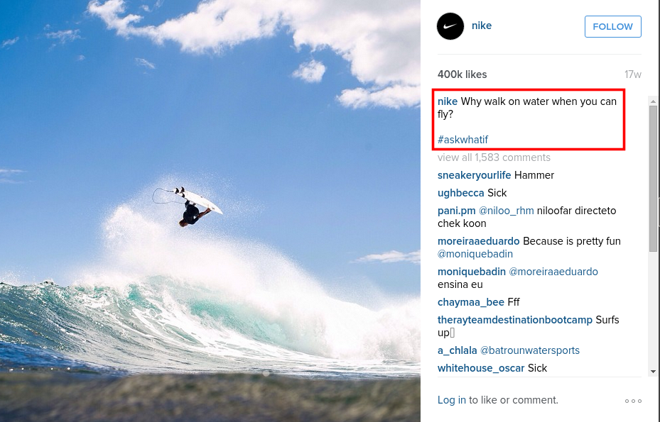Screen dimensions: 660x422
Task: Open sneakeryourlife's profile
Action: point(474,175)
